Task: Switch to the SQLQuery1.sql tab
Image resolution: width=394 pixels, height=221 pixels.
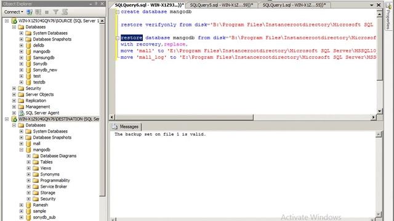Action: [x=294, y=5]
